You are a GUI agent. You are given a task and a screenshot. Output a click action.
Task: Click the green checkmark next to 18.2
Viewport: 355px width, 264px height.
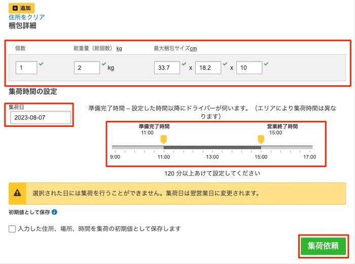(x=225, y=63)
